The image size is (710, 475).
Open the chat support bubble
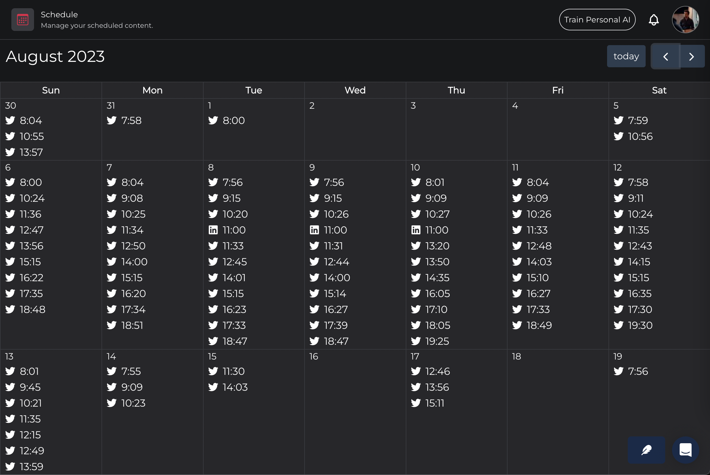point(685,450)
